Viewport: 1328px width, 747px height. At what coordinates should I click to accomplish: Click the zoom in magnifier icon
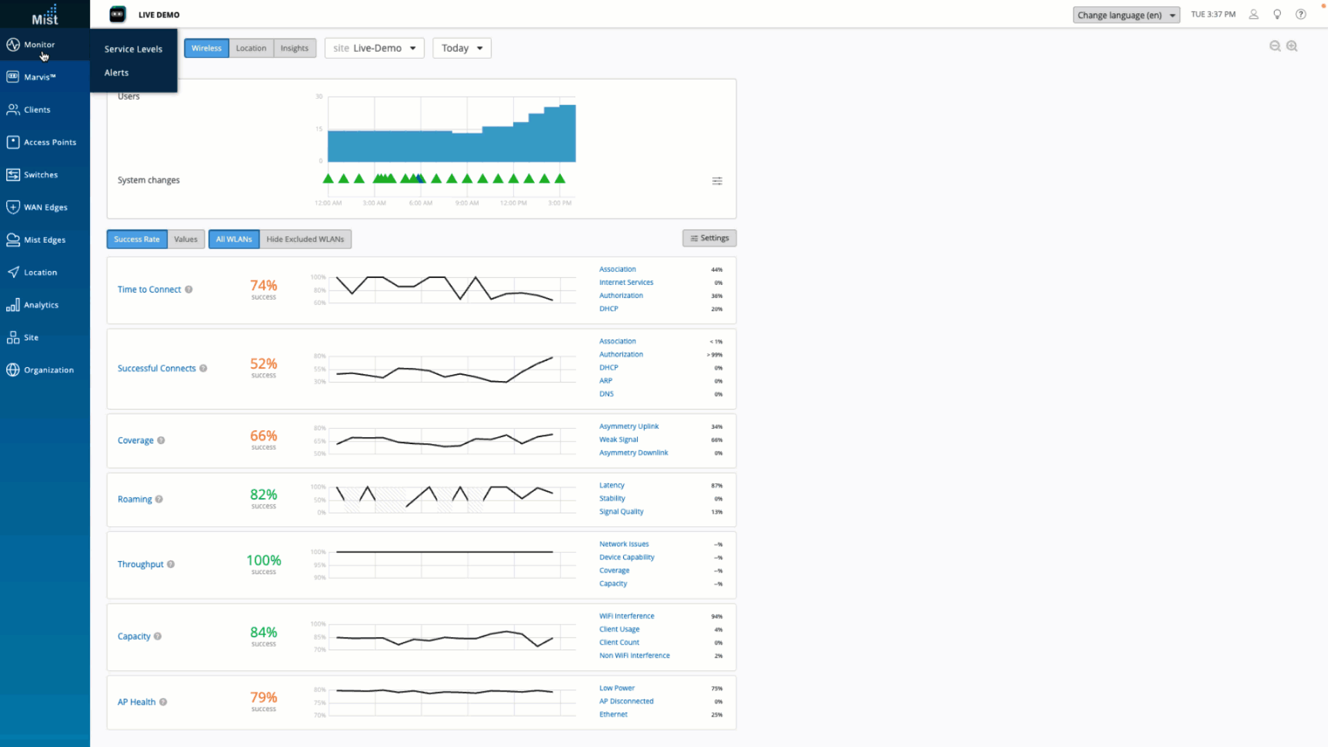[x=1291, y=46]
